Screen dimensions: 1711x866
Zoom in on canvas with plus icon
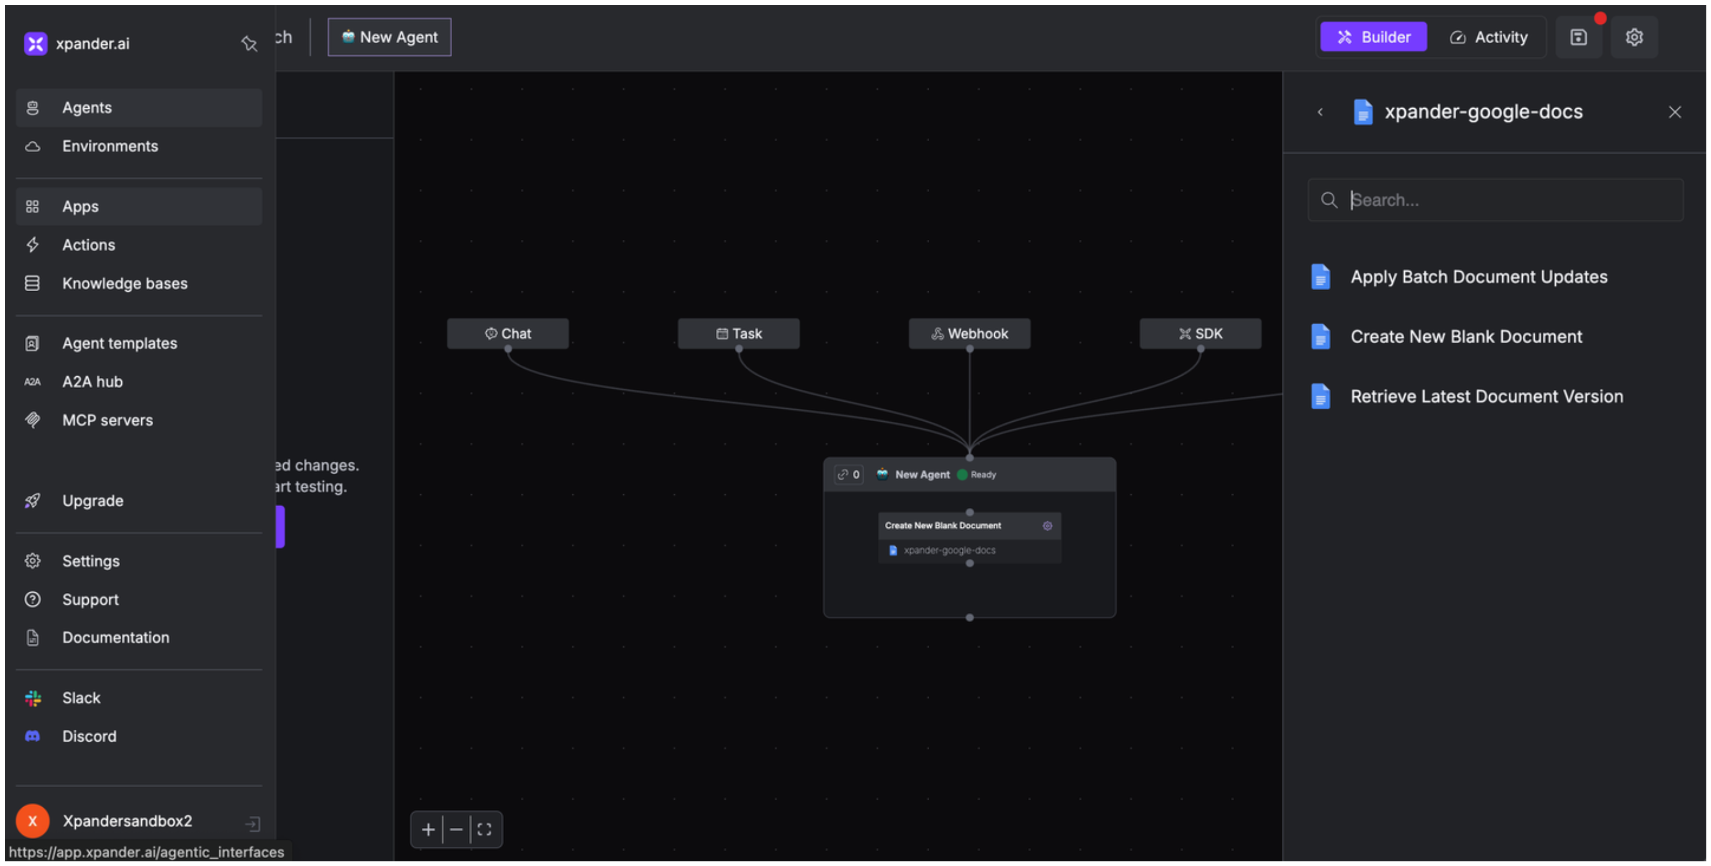coord(428,829)
